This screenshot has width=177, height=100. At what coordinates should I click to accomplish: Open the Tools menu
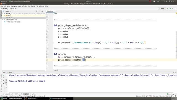[33, 6]
